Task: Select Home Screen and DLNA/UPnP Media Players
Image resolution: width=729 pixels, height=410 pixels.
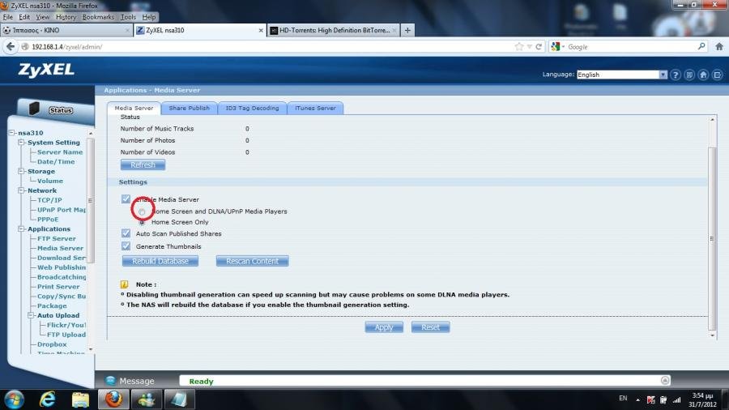Action: (x=143, y=211)
